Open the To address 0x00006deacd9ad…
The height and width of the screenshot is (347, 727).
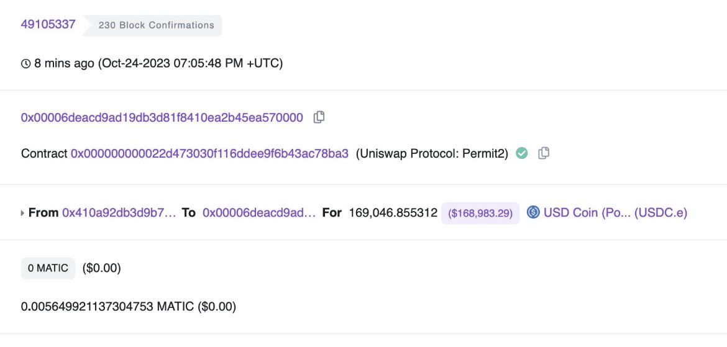pyautogui.click(x=259, y=213)
